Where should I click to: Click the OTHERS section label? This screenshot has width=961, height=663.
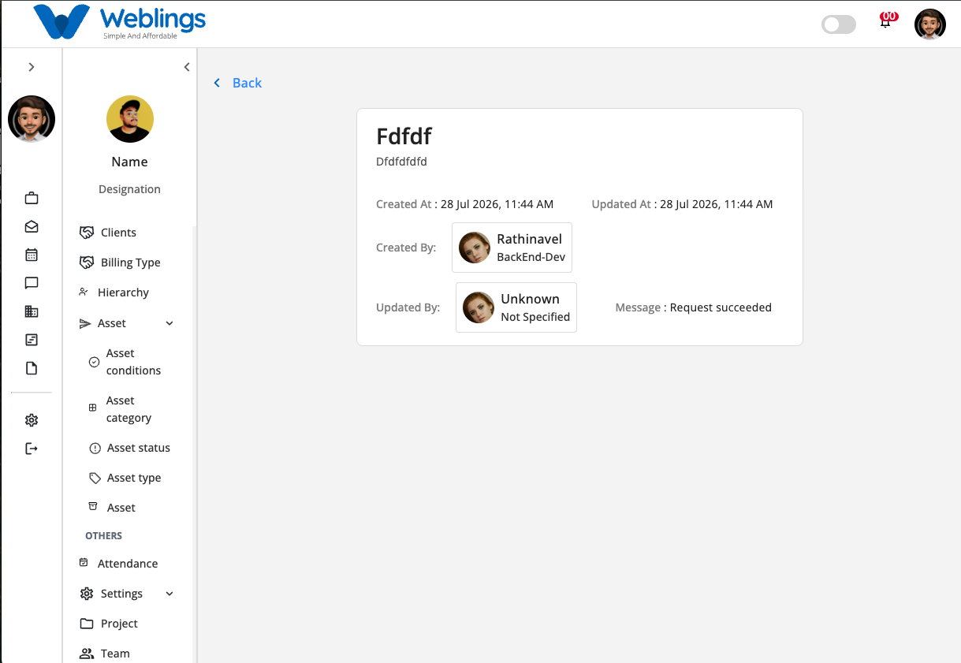click(x=104, y=536)
